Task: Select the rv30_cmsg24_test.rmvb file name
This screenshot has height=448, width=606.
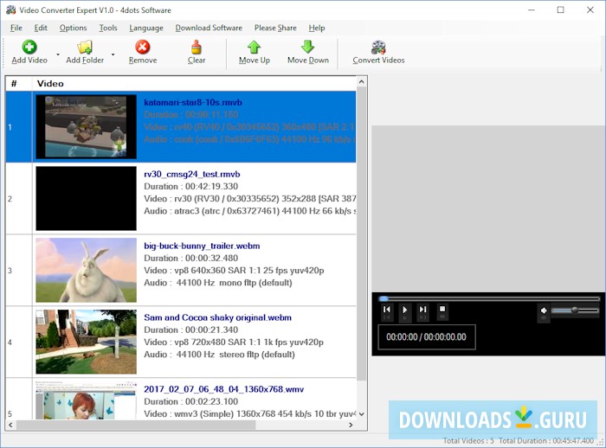Action: click(x=193, y=173)
